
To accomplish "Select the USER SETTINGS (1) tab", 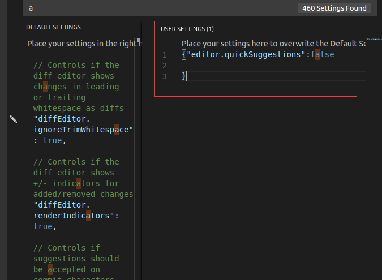I will (187, 29).
